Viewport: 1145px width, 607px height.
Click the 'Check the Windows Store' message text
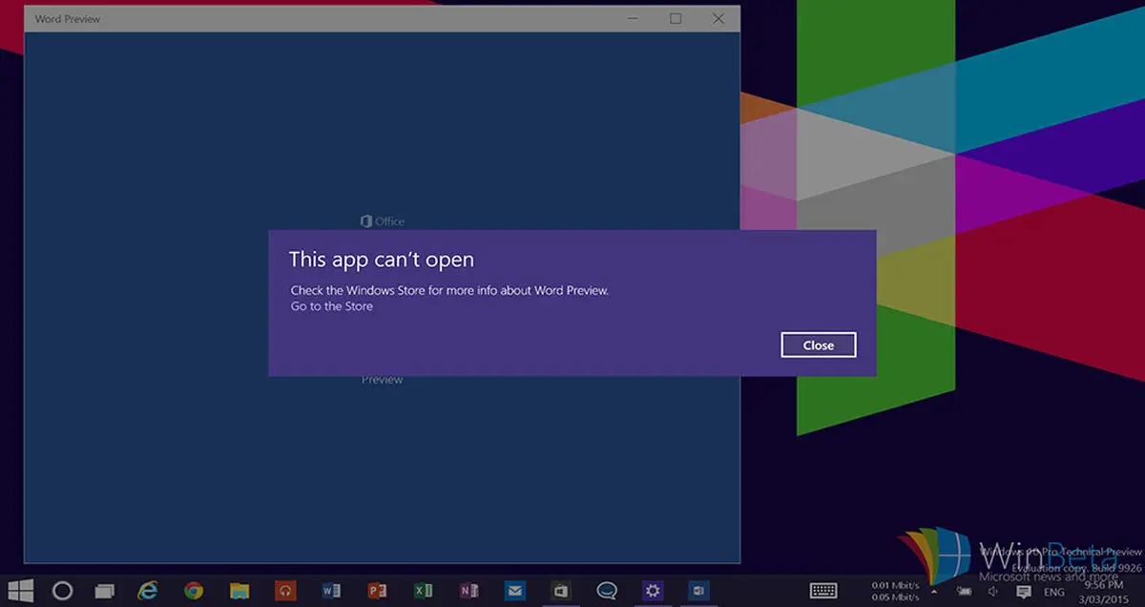click(449, 290)
